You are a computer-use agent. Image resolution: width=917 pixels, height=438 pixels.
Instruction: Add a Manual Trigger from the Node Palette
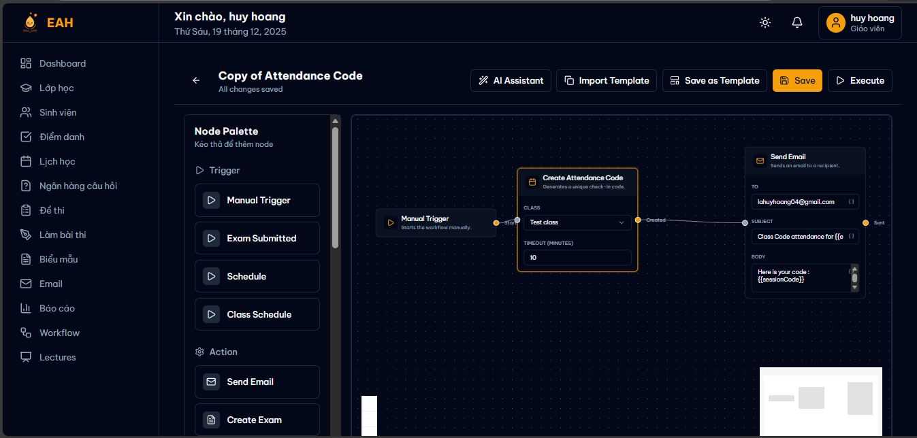257,200
